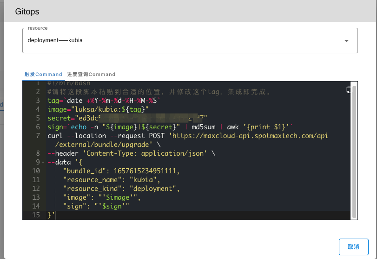Screen dimensions: 377x259
Task: Click the "bundle_id": 1657615234951111 line
Action: click(121, 171)
